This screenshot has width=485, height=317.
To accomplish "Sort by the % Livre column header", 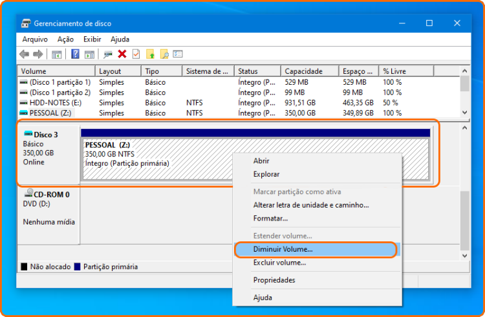I will [407, 71].
